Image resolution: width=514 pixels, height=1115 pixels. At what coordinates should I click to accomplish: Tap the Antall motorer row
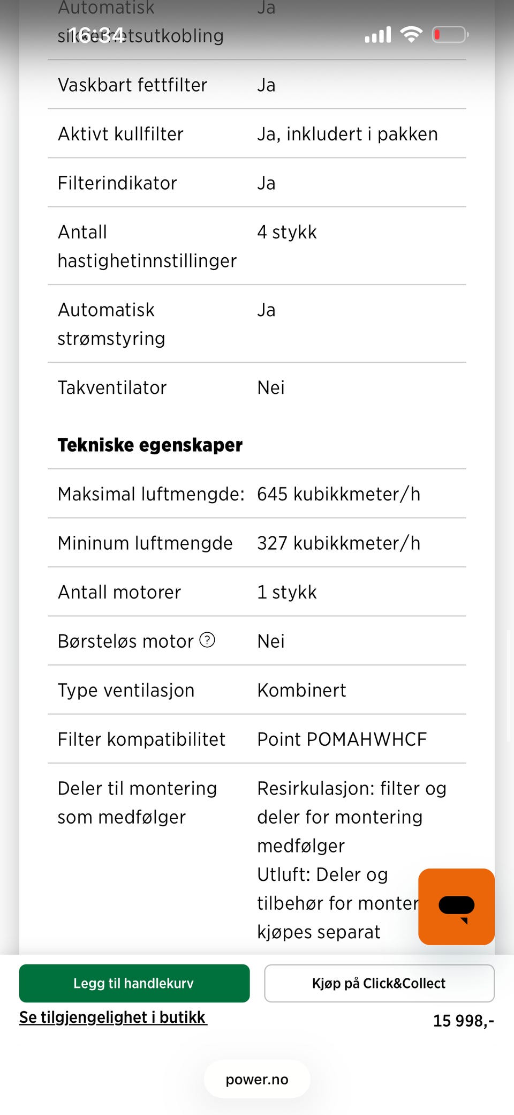click(x=257, y=592)
